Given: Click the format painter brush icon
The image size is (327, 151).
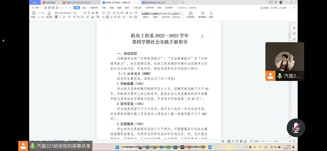Looking at the screenshot, I should (49, 14).
